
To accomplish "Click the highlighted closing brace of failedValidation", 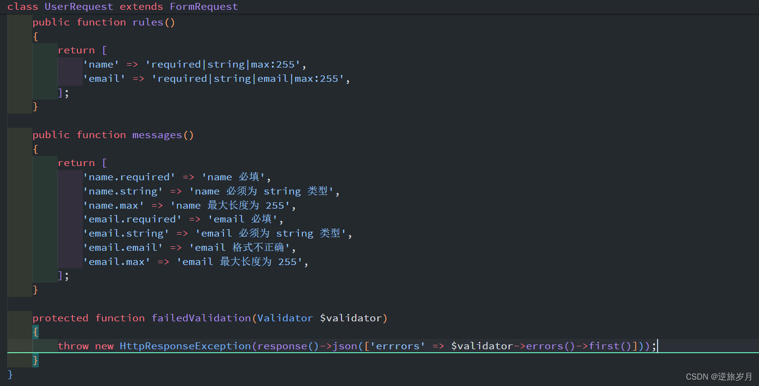I will pyautogui.click(x=35, y=360).
